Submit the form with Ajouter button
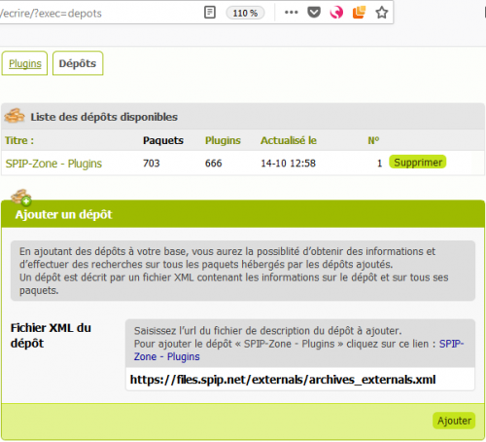486x442 pixels. click(x=454, y=421)
